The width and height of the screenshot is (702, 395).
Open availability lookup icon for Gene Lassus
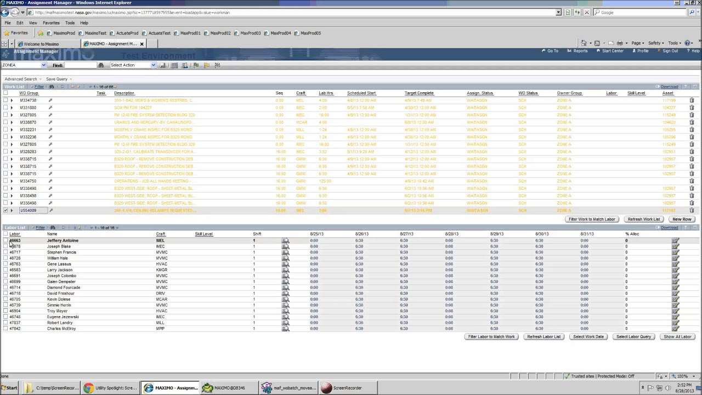click(285, 264)
